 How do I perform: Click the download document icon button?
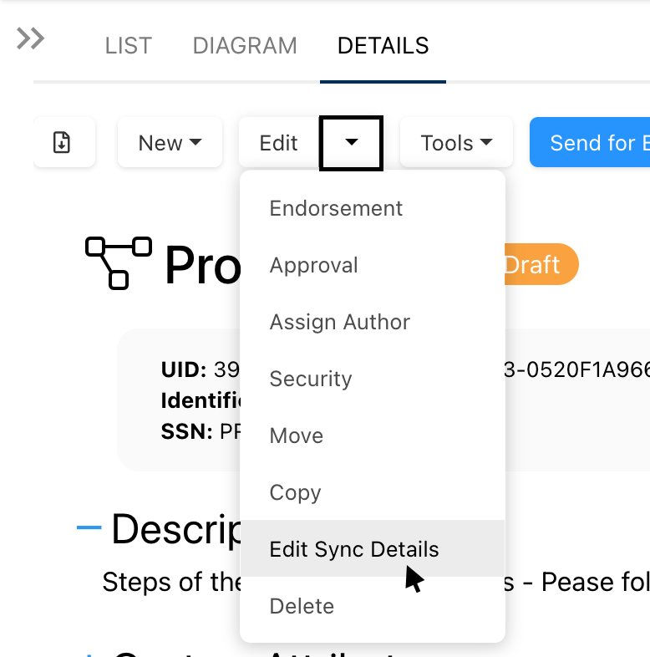click(62, 143)
